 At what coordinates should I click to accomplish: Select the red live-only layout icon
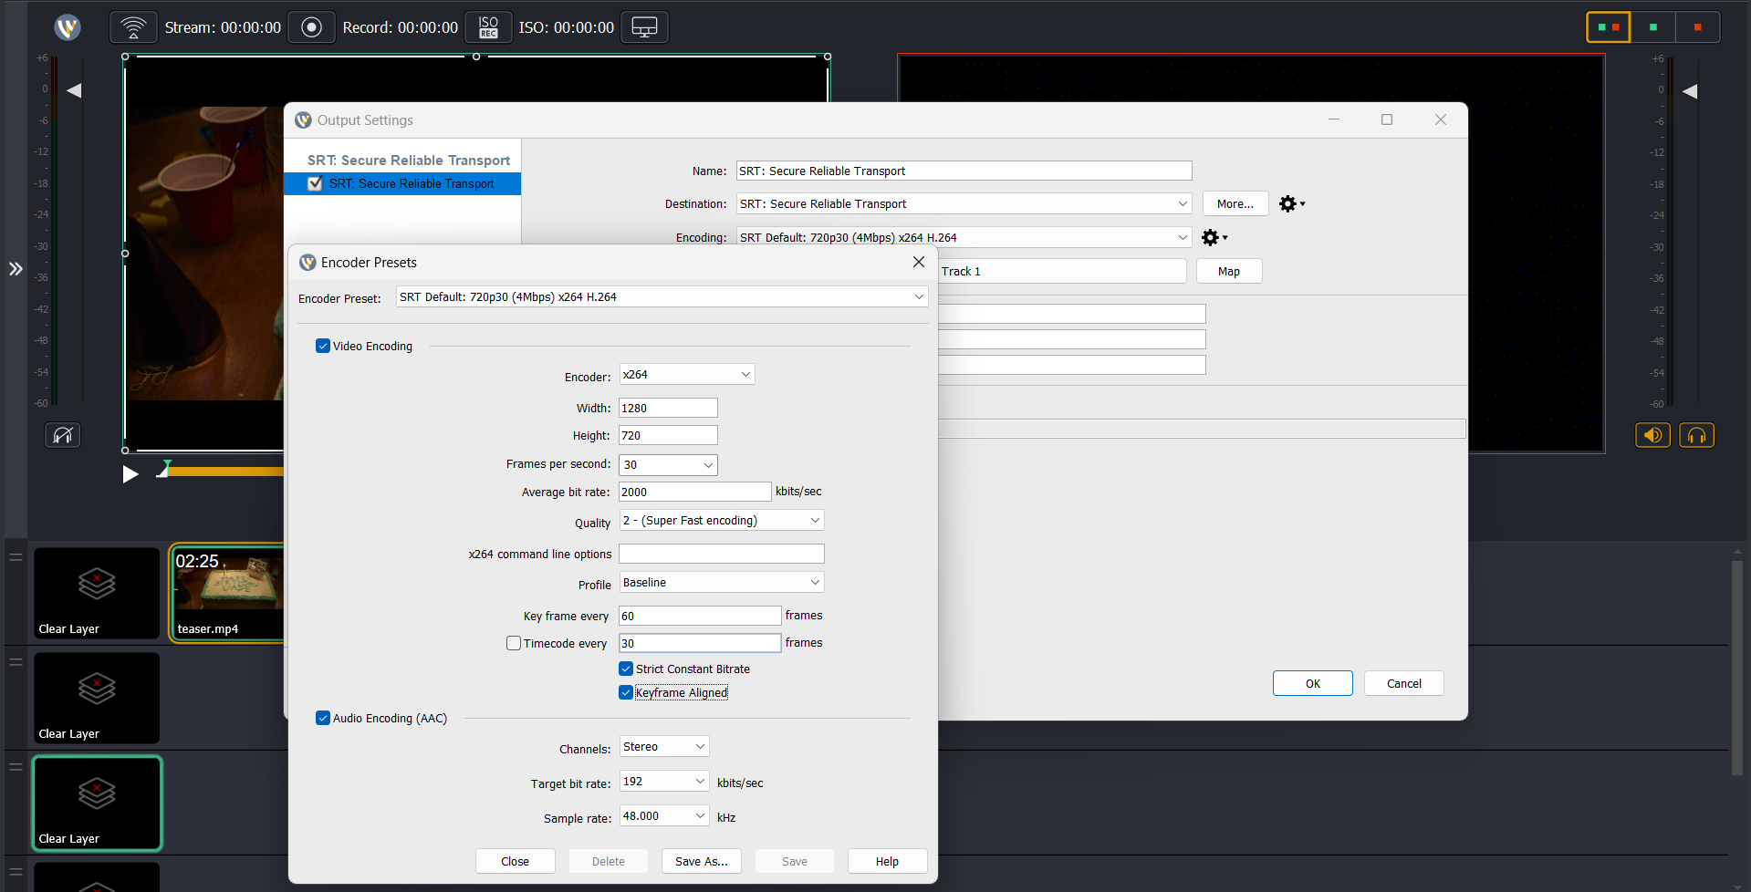coord(1697,27)
